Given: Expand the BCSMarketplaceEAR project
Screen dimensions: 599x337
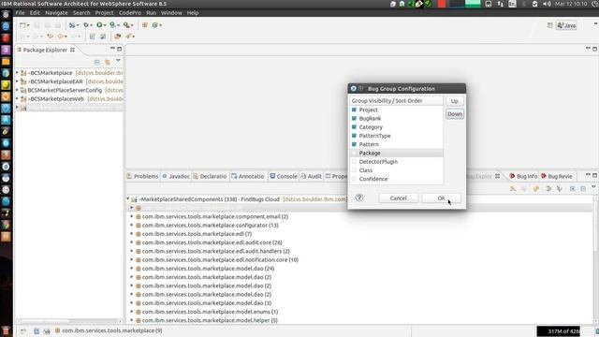Looking at the screenshot, I should (17, 81).
